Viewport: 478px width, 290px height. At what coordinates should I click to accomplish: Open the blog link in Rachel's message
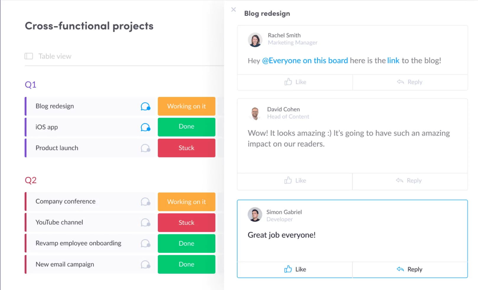point(393,61)
